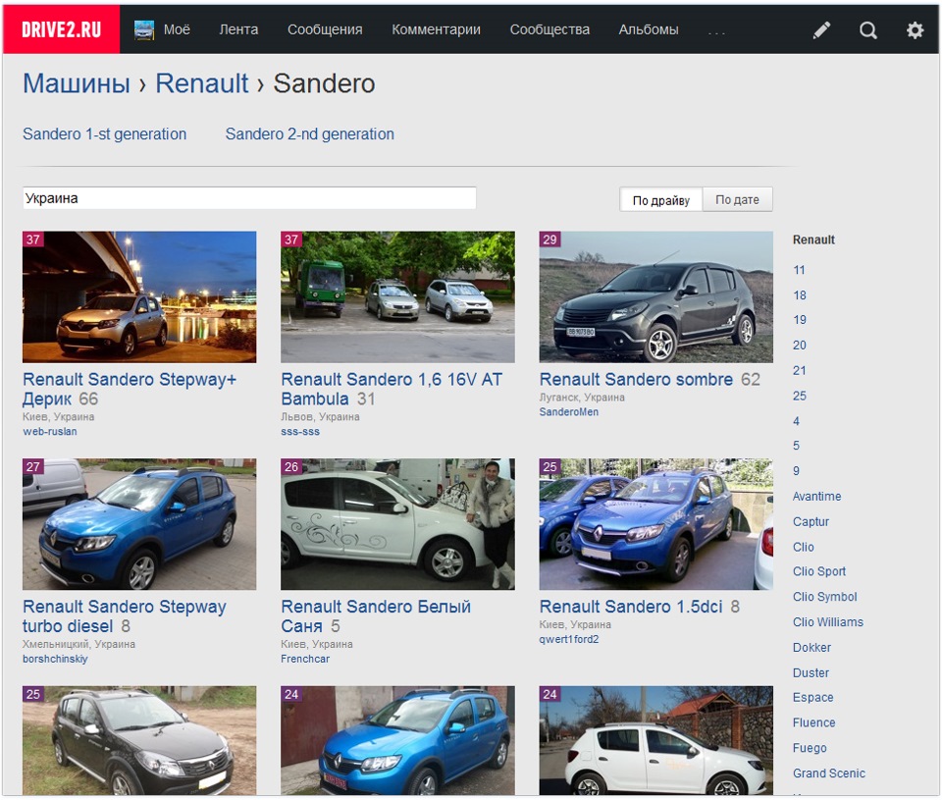Open the Renault Sandero 1,6 16V AT Bambula title
Viewport: 942px width, 800px height.
point(392,389)
